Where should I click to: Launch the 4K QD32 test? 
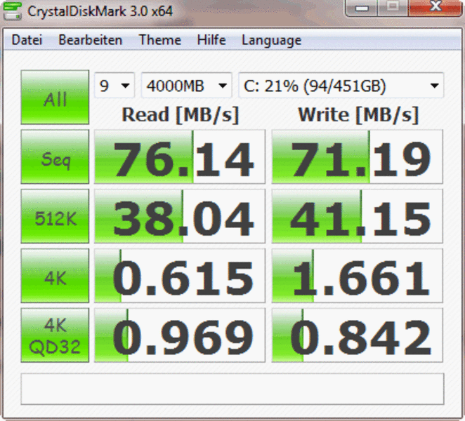(55, 335)
